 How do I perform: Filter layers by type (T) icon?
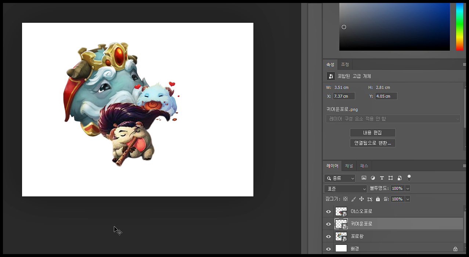coord(382,178)
